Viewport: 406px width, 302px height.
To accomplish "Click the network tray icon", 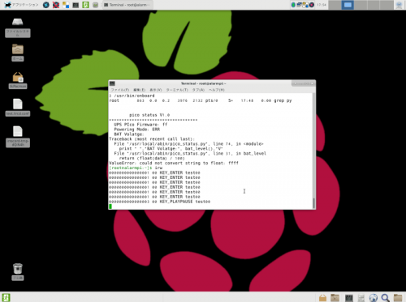I will click(299, 5).
